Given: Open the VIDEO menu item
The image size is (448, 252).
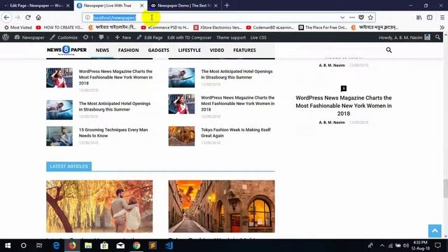Looking at the screenshot, I should point(217,50).
